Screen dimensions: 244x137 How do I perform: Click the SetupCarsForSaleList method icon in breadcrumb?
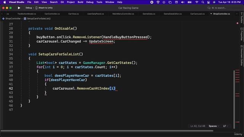pyautogui.click(x=25, y=19)
